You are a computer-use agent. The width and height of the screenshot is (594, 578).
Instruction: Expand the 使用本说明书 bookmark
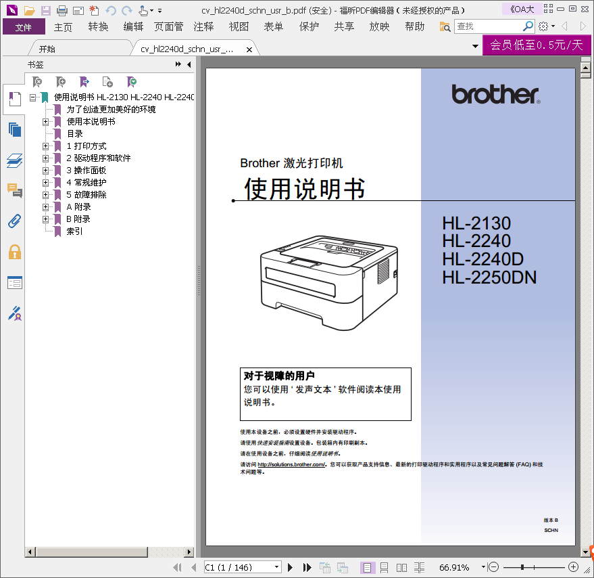[45, 122]
